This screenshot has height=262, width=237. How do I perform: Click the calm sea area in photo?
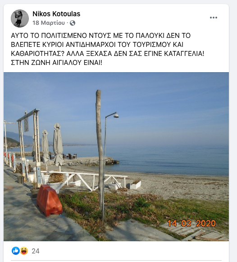[167, 159]
